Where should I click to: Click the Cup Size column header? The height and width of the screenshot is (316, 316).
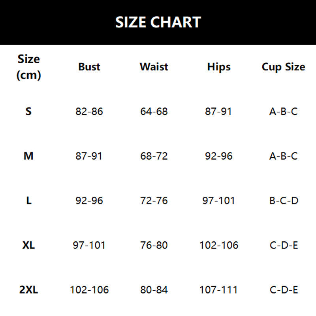(283, 67)
